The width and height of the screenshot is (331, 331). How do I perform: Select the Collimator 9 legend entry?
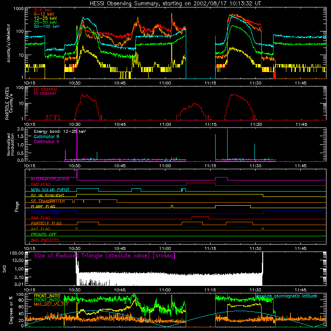(46, 142)
